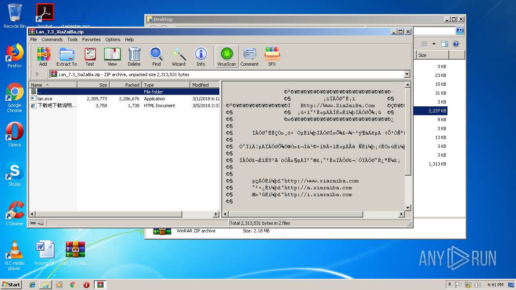Go up one level with the arrow
This screenshot has width=516, height=290.
point(37,74)
